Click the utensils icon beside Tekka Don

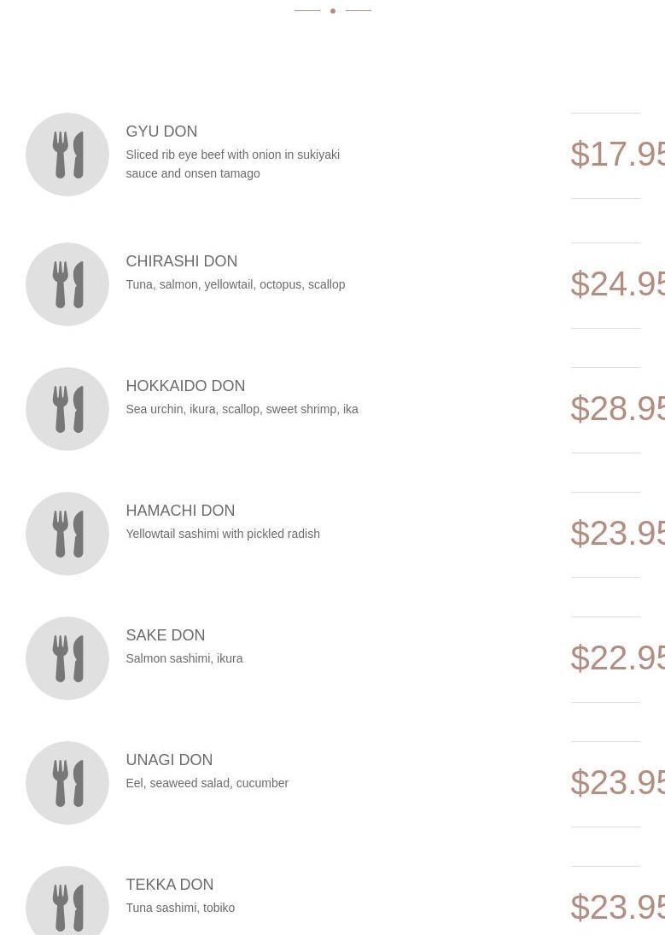coord(67,900)
